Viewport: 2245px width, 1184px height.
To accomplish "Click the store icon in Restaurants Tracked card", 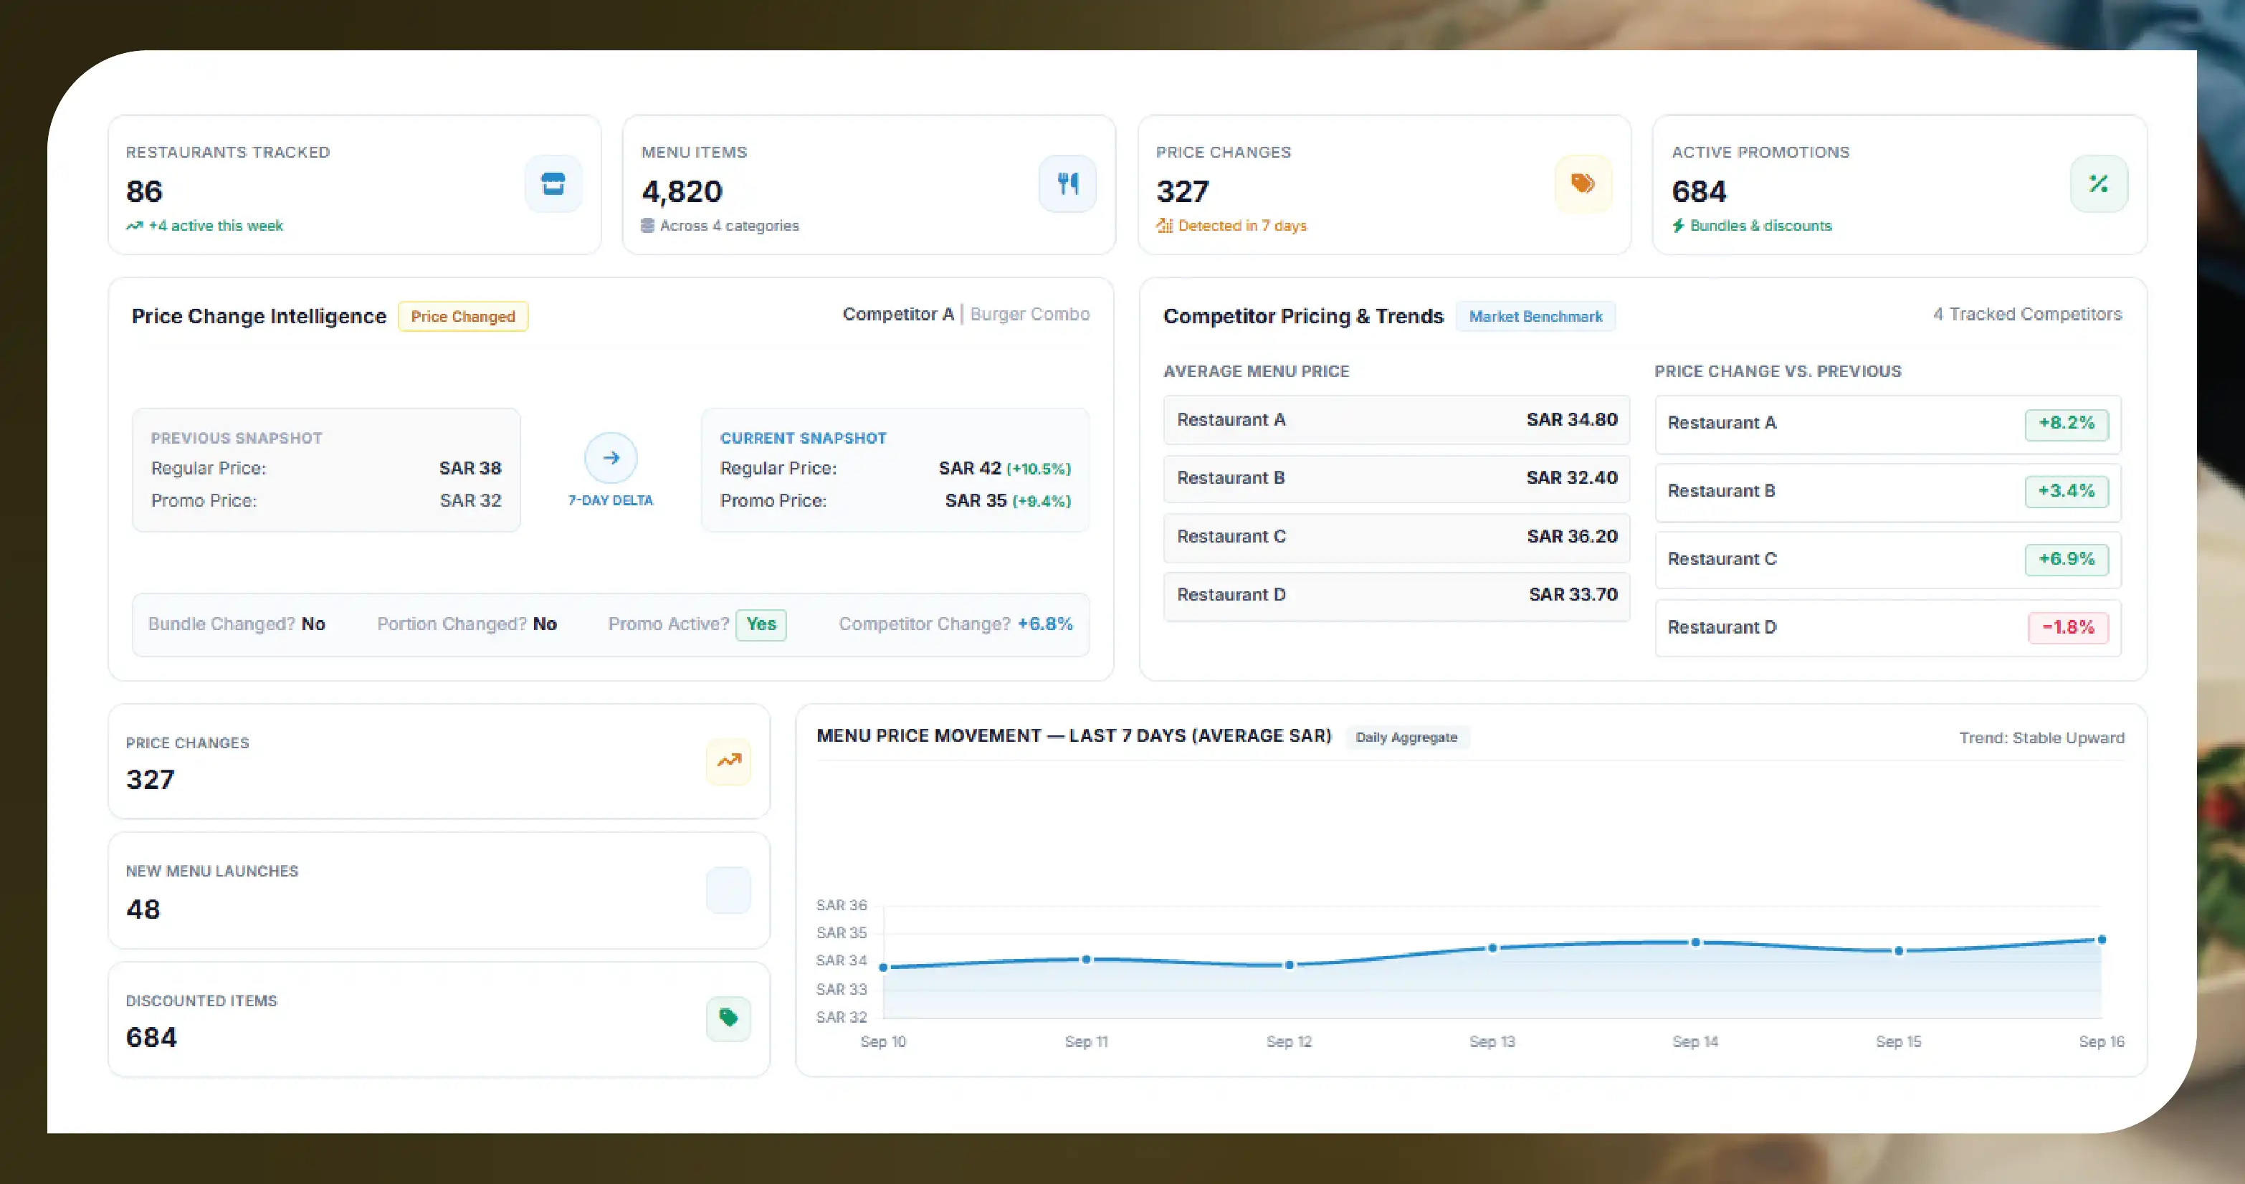I will click(553, 183).
